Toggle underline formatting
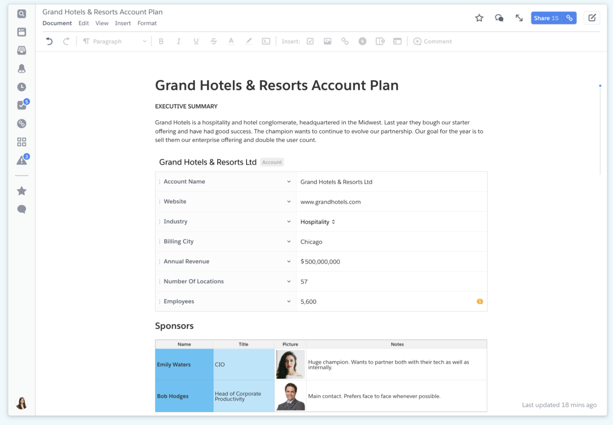The width and height of the screenshot is (613, 425). 196,41
